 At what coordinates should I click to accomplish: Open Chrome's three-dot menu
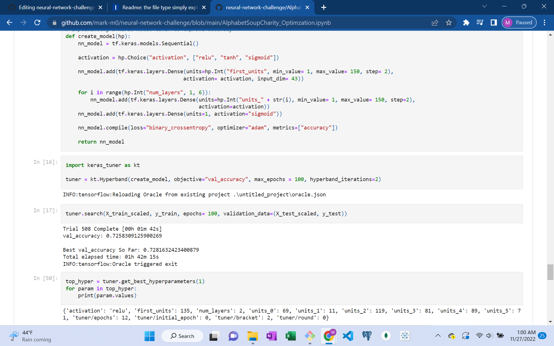pos(545,22)
